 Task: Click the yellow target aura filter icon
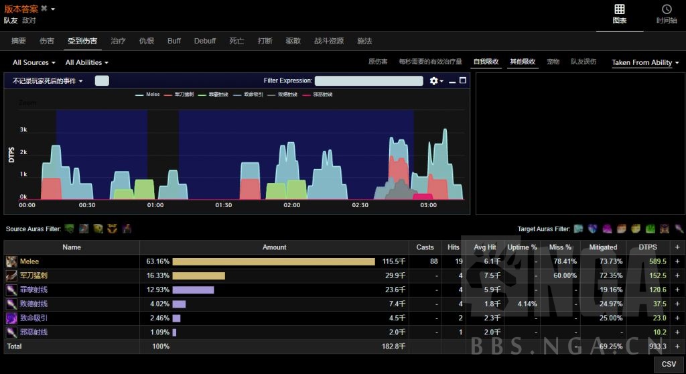coord(636,229)
